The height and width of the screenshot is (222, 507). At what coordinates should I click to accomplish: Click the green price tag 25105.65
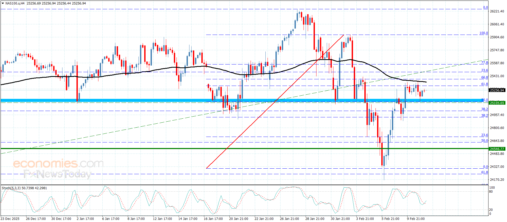tap(497, 103)
